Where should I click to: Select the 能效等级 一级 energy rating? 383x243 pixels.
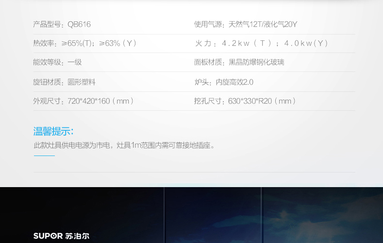click(57, 62)
